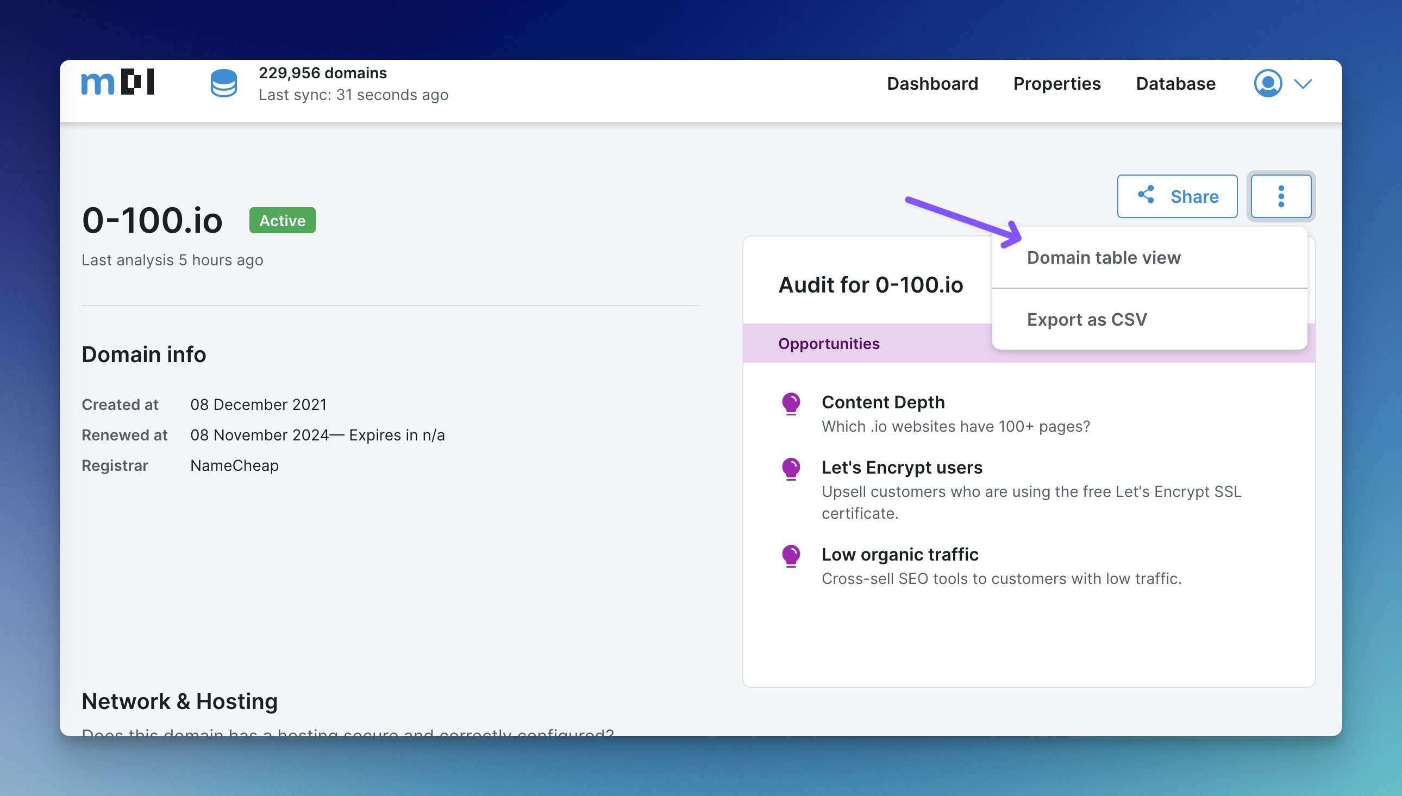Click the 229,956 domains counter text

click(322, 73)
